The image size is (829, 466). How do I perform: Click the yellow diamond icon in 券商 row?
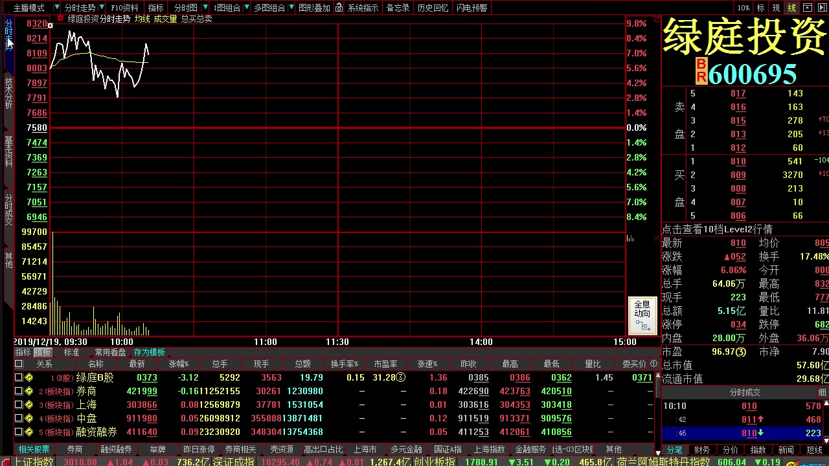28,391
